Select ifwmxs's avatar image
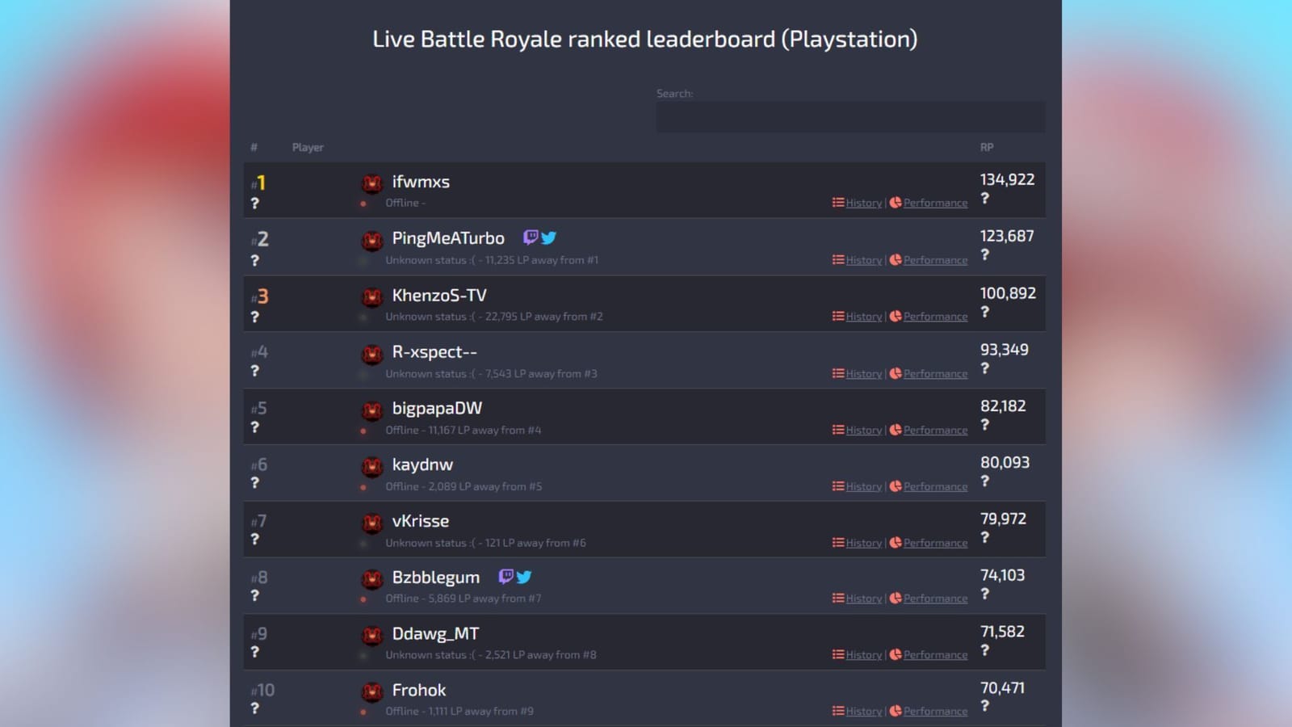This screenshot has height=727, width=1292. pyautogui.click(x=371, y=184)
